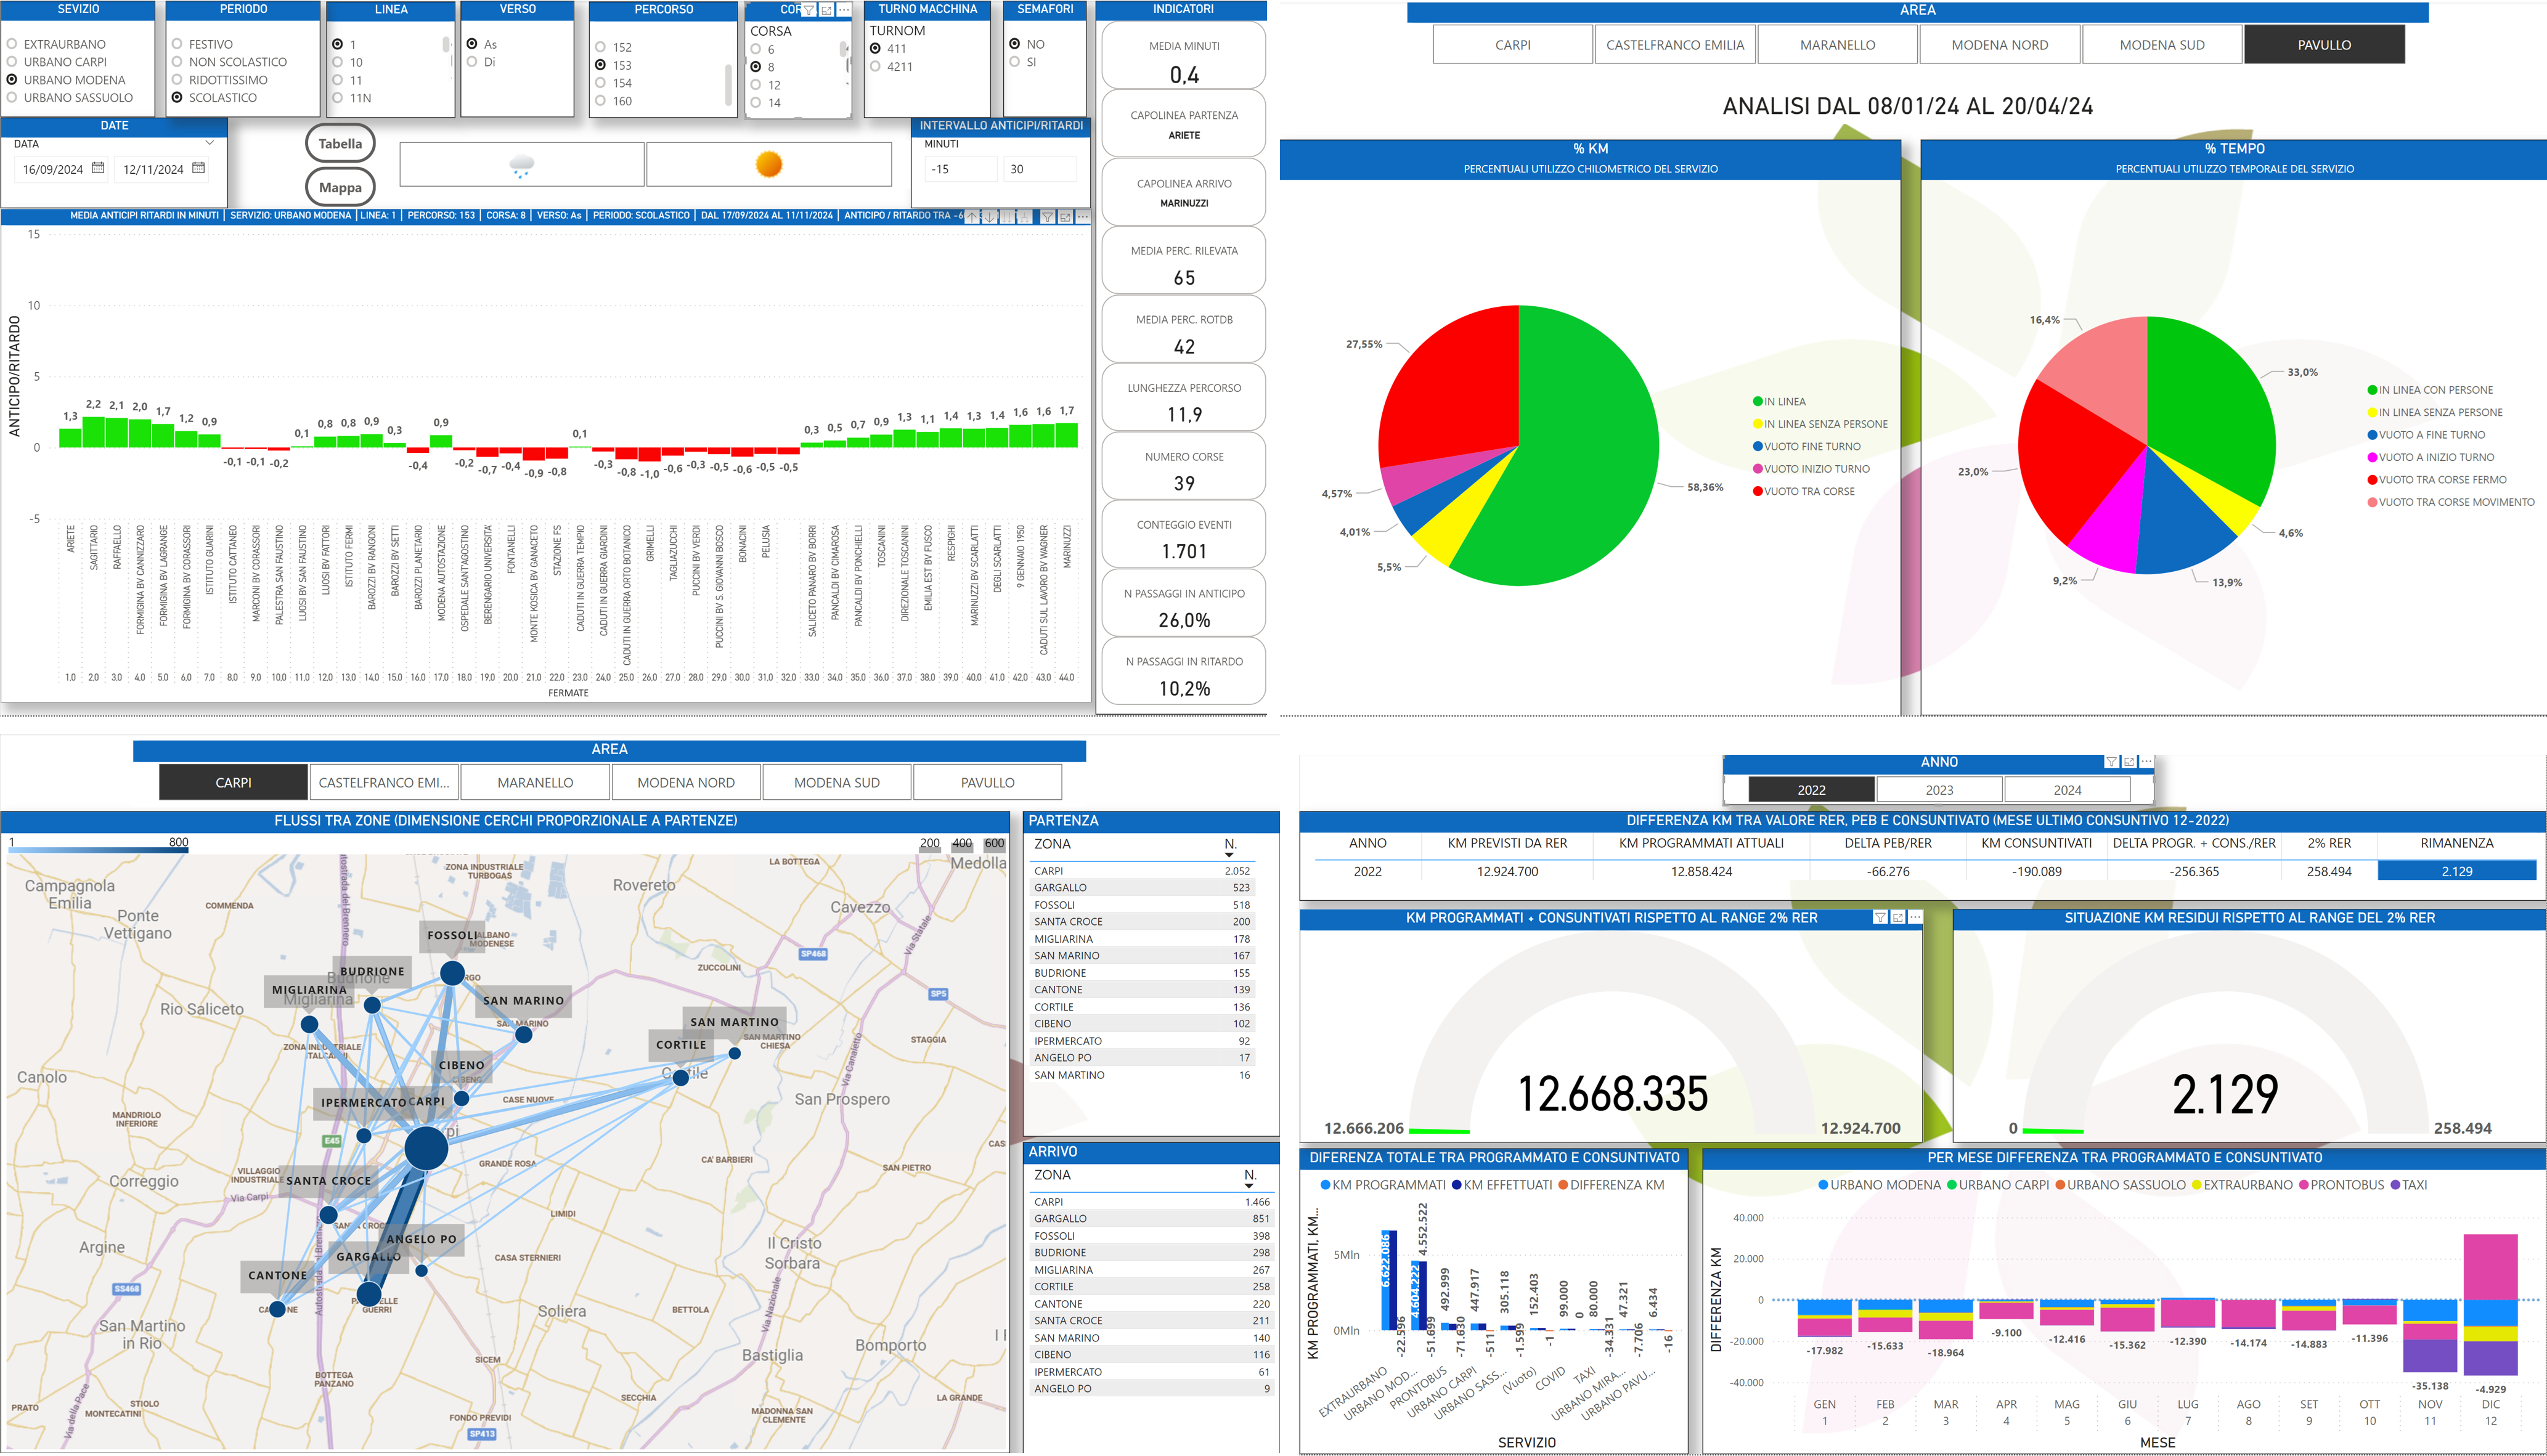Select the FESTIVO period option

177,44
